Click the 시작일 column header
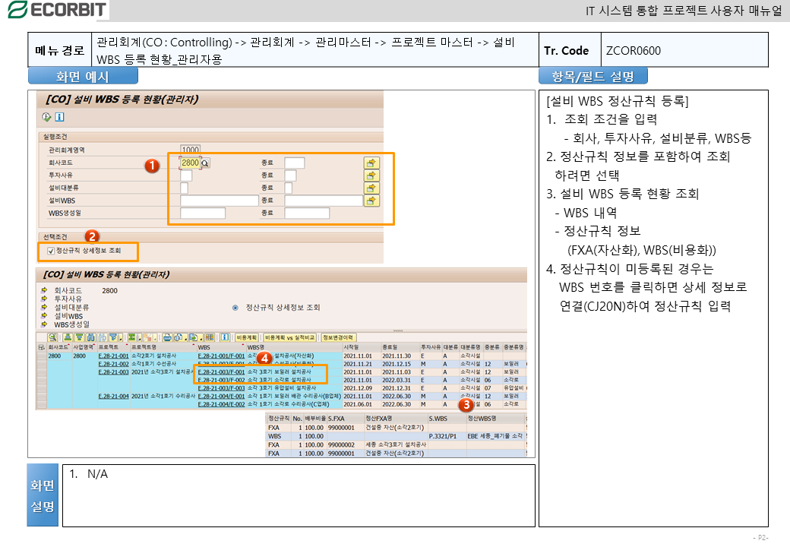Viewport: 790px width, 547px height. [362, 347]
